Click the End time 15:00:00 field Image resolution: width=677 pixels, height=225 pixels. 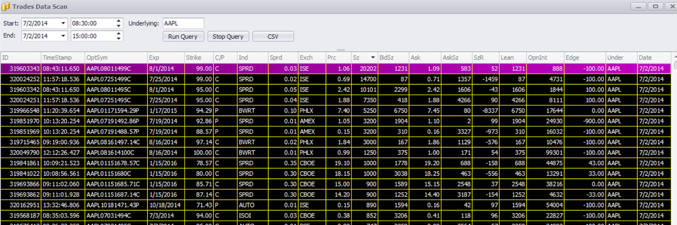pyautogui.click(x=93, y=36)
